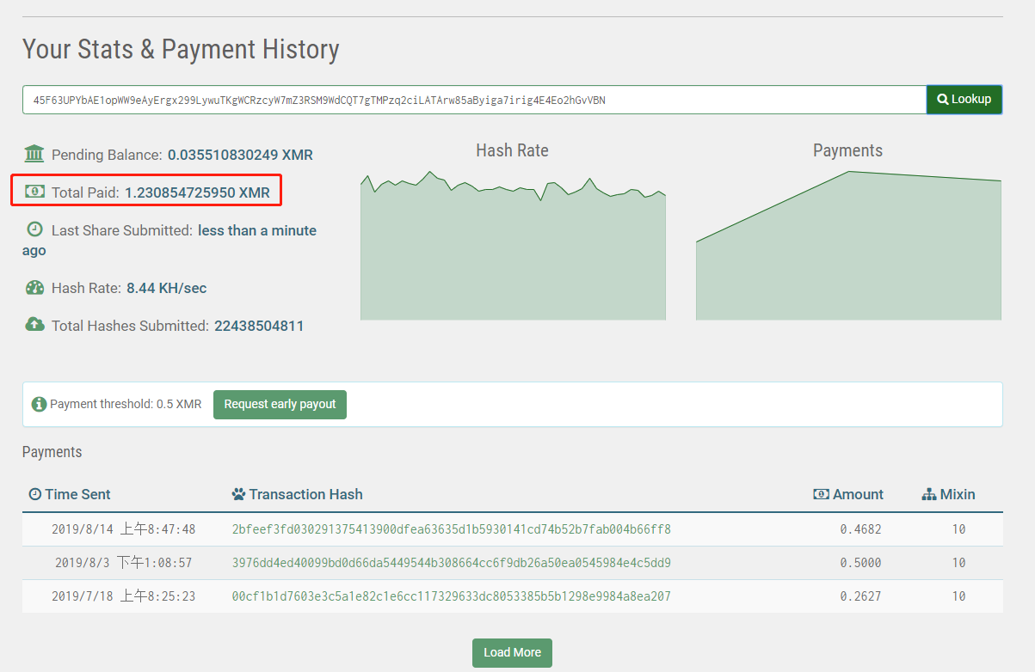Click the Your Stats & Payment History heading
The height and width of the screenshot is (672, 1035).
(181, 49)
